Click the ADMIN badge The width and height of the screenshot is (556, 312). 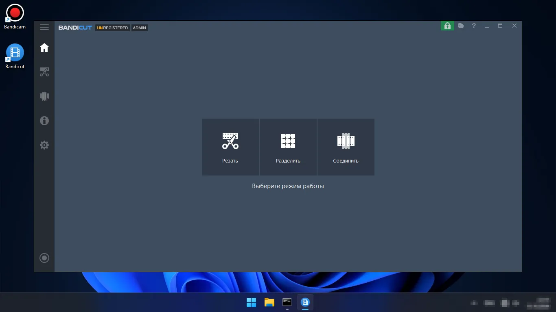[x=140, y=28]
